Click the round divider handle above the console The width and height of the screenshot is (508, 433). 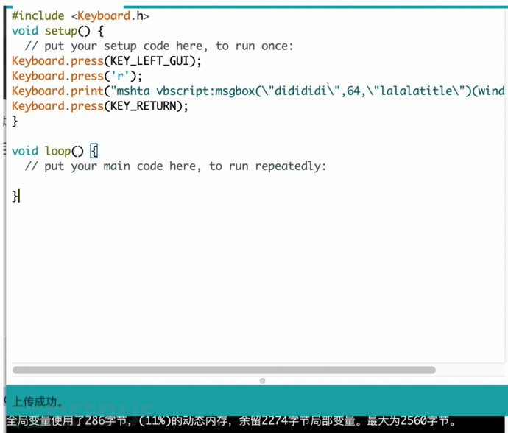[262, 381]
